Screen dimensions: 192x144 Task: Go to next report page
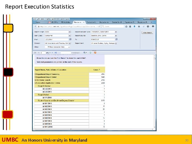tap(52, 53)
